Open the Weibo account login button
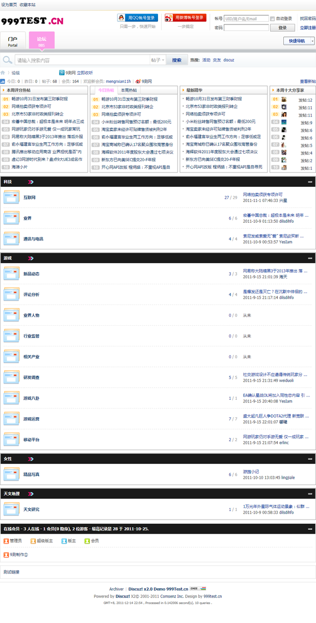Image resolution: width=316 pixels, height=623 pixels. [x=186, y=18]
